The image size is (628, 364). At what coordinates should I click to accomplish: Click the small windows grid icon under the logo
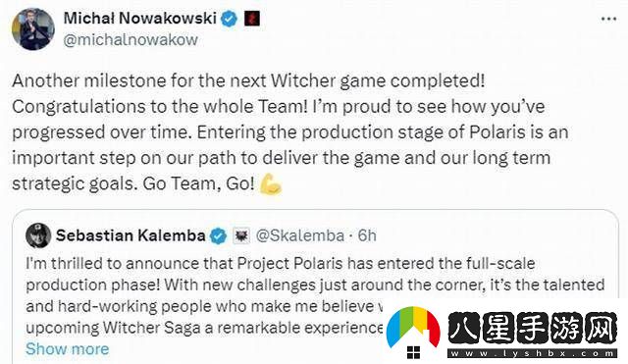pos(413,352)
